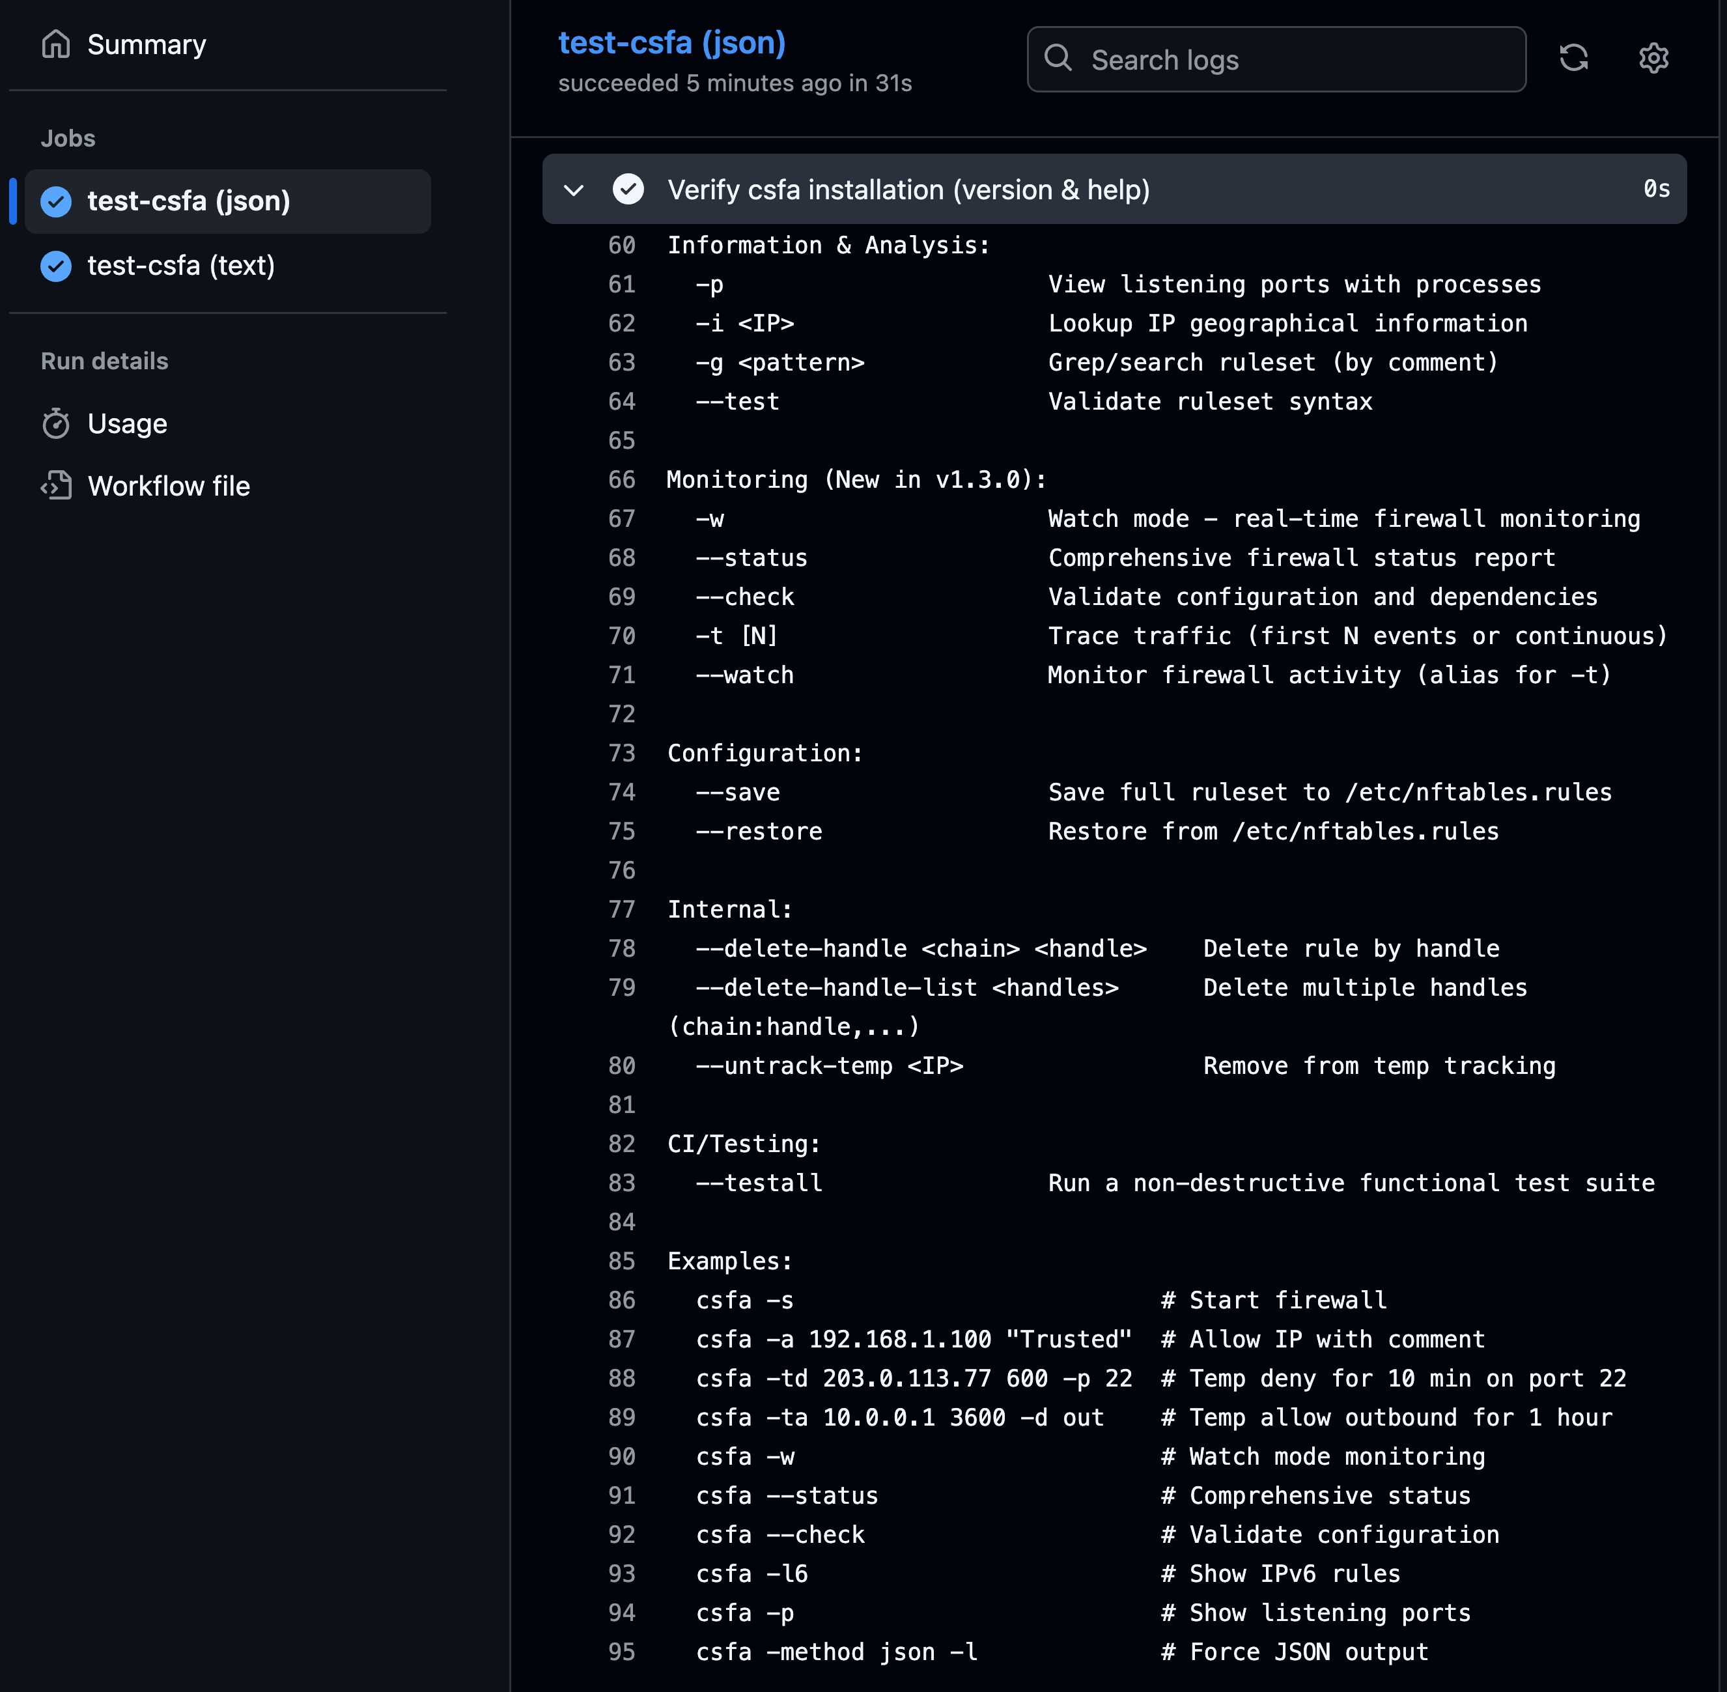Viewport: 1727px width, 1692px height.
Task: Click the Summary home icon
Action: click(56, 44)
